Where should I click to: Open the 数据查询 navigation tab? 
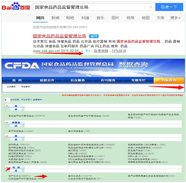pyautogui.click(x=169, y=80)
